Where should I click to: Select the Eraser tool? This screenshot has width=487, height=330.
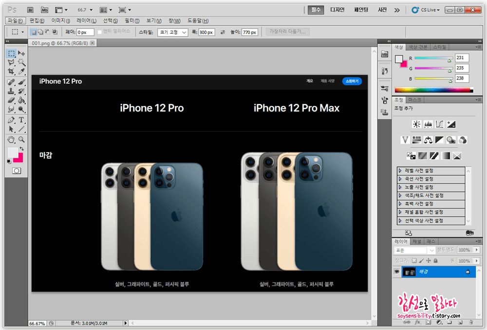[x=11, y=100]
